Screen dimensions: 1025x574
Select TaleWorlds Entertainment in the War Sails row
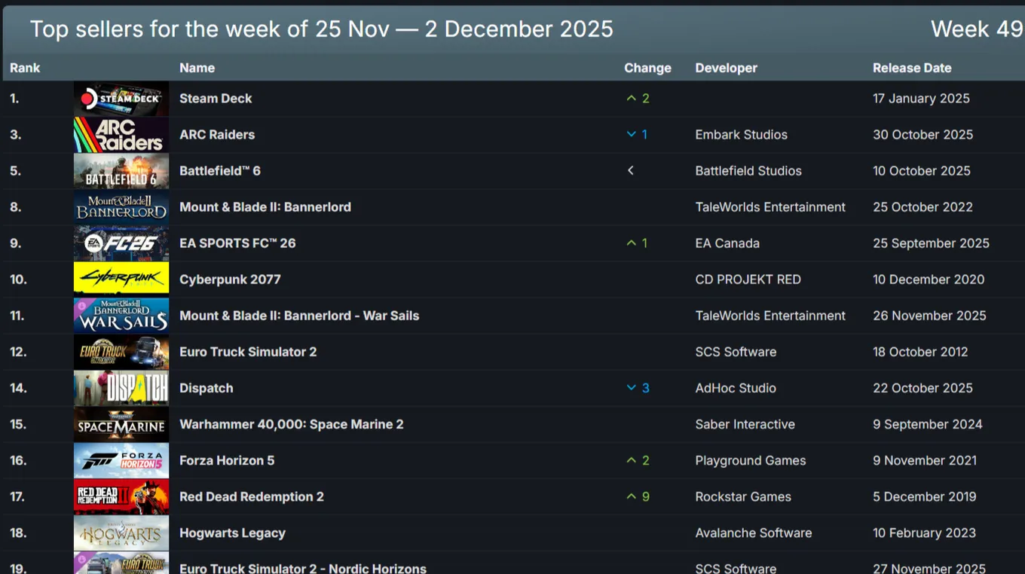pos(770,316)
